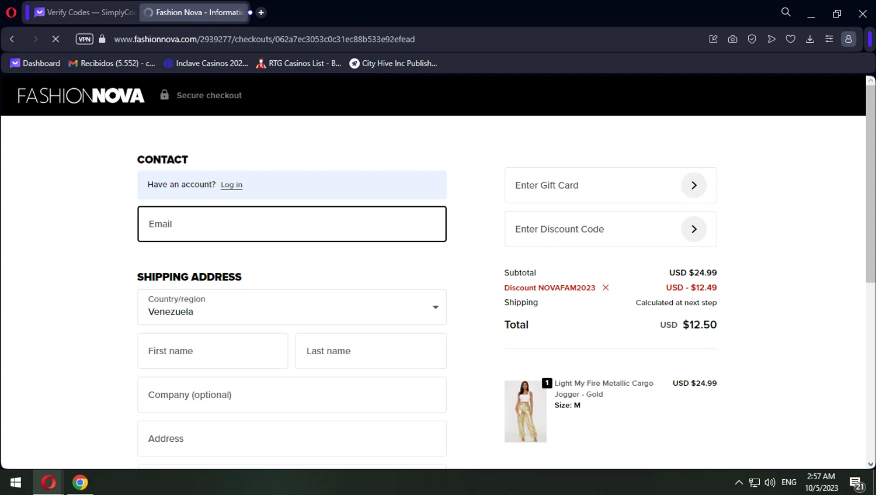Viewport: 876px width, 495px height.
Task: Focus the First name field
Action: (x=213, y=351)
